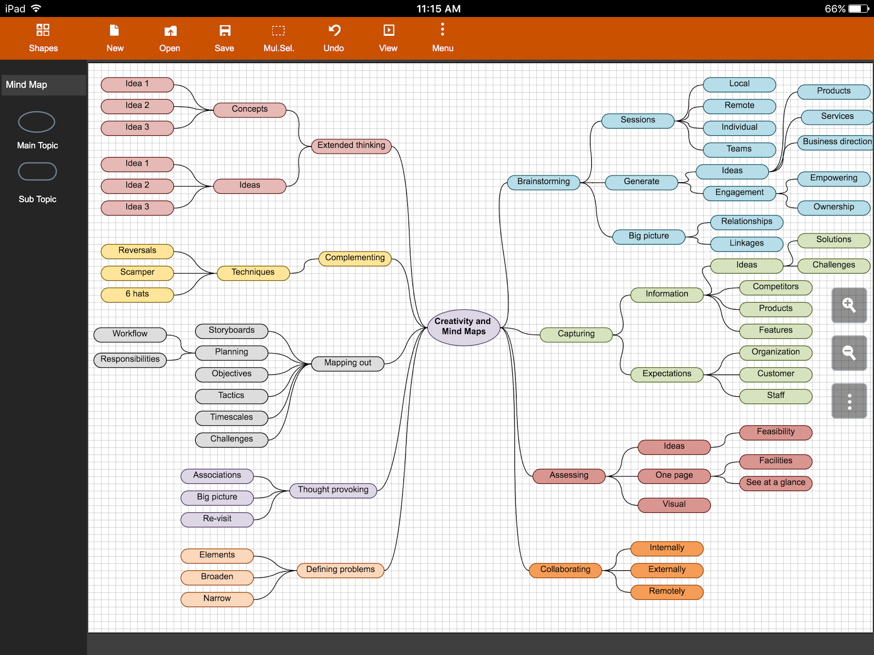This screenshot has height=655, width=874.
Task: Tap the Mapping out gray node
Action: (347, 363)
